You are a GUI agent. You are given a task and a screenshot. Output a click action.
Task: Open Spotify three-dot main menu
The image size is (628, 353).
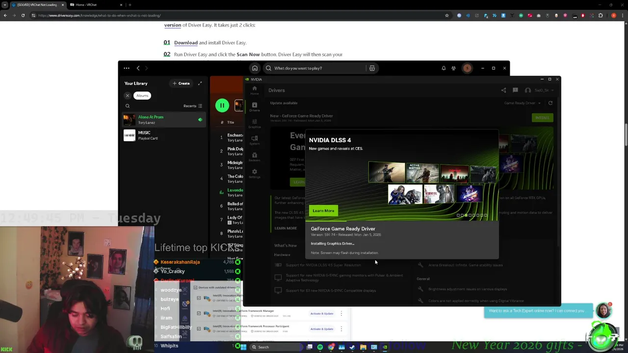click(127, 68)
